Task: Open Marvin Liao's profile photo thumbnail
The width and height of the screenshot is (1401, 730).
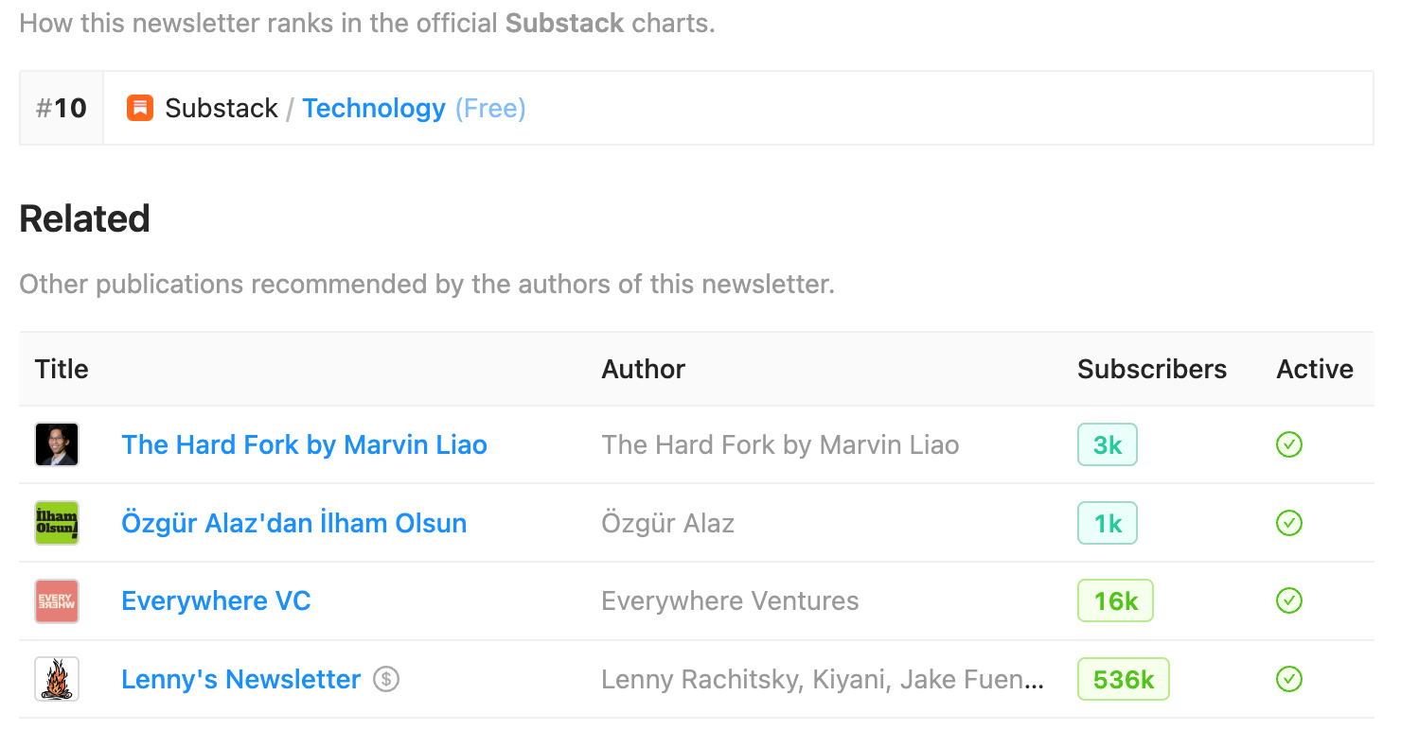Action: 57,444
